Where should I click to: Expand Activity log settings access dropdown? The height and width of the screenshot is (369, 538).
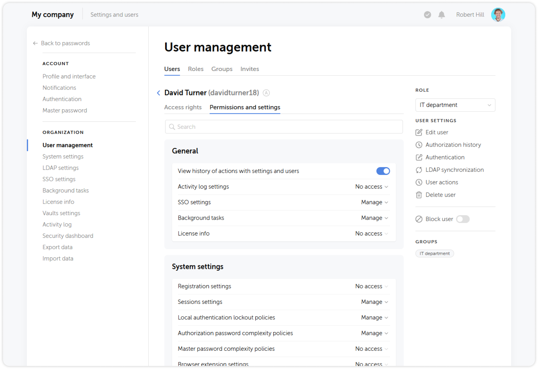click(x=371, y=187)
